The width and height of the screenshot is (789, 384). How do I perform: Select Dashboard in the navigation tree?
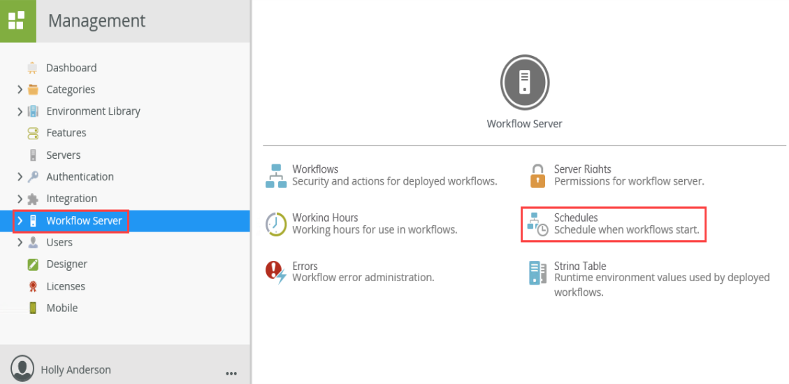pos(71,68)
